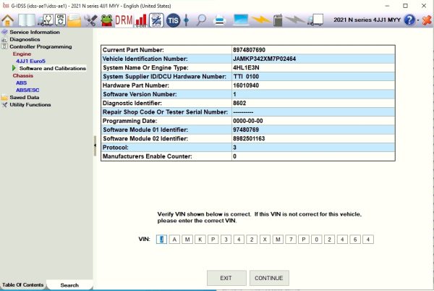The height and width of the screenshot is (291, 434).
Task: Click the EXIT button
Action: point(226,278)
